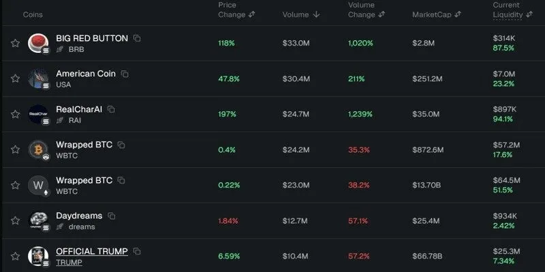The height and width of the screenshot is (272, 545).
Task: Select the $13.70B market cap
Action: [427, 185]
